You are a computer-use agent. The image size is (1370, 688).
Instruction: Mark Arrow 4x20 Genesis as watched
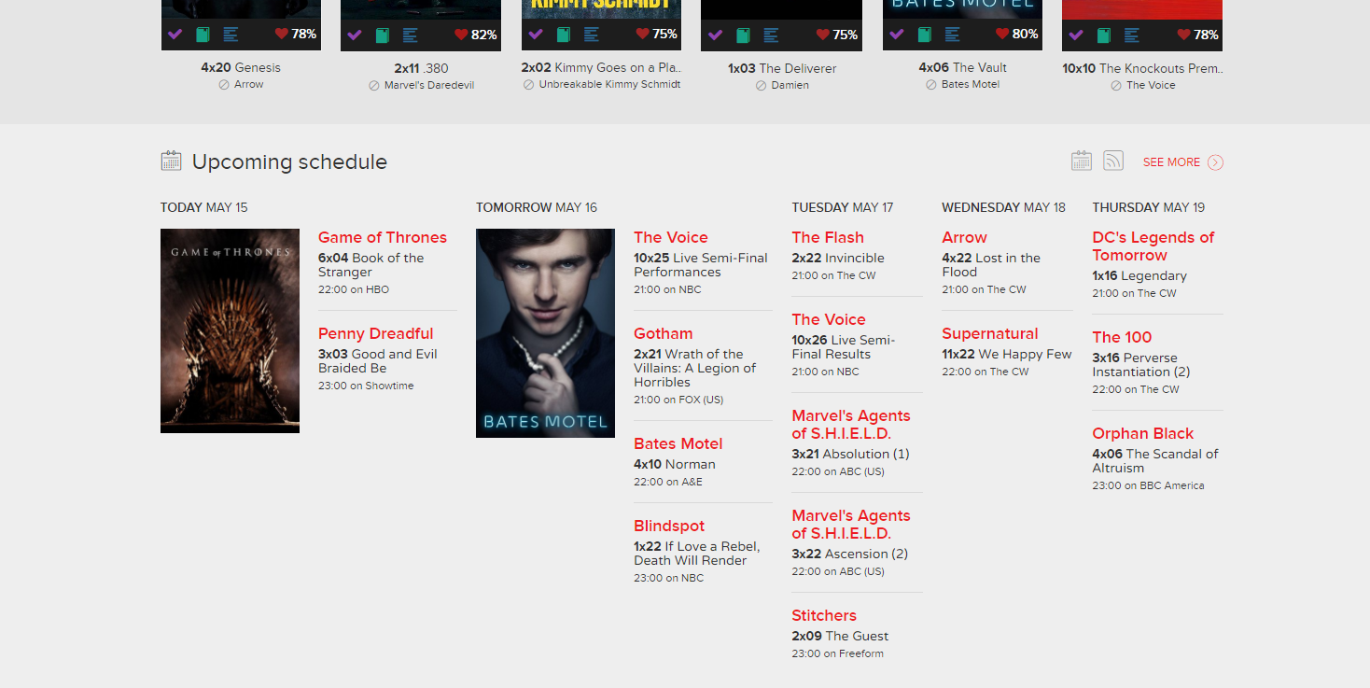pyautogui.click(x=175, y=35)
